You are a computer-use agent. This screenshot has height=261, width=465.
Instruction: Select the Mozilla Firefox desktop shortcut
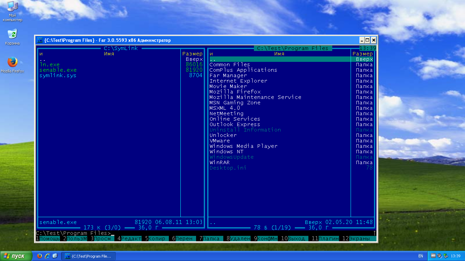tap(13, 65)
